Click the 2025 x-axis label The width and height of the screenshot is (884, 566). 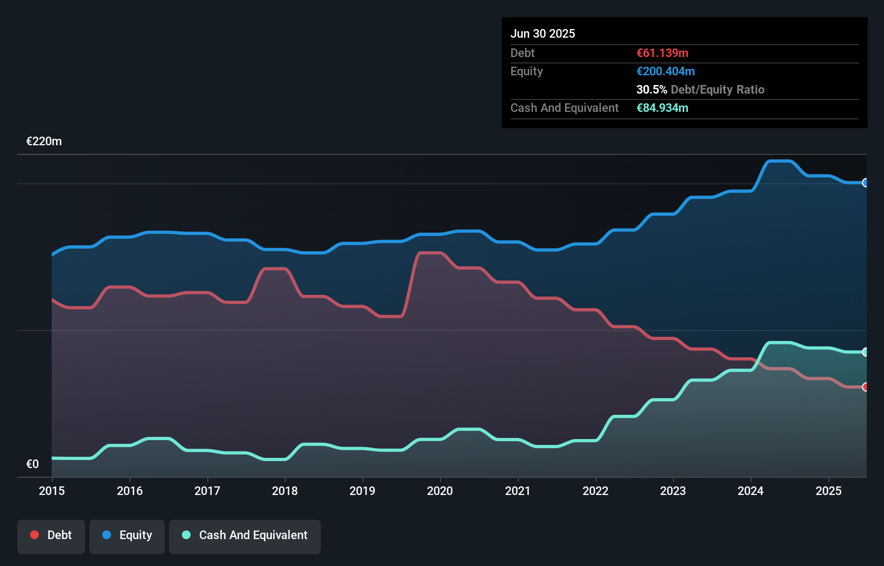[829, 491]
